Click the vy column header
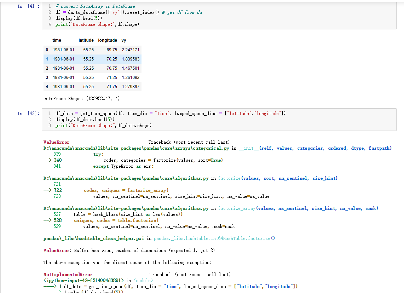The height and width of the screenshot is (293, 404). click(x=123, y=40)
